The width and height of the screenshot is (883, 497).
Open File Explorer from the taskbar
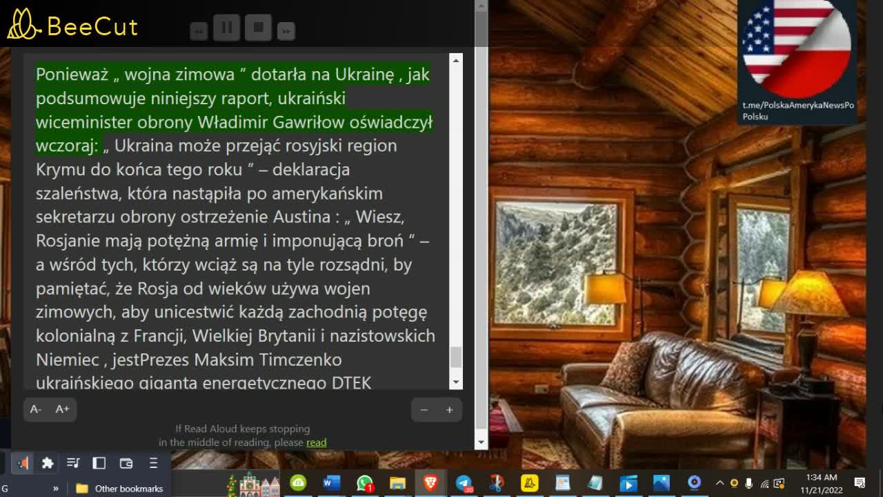(397, 483)
